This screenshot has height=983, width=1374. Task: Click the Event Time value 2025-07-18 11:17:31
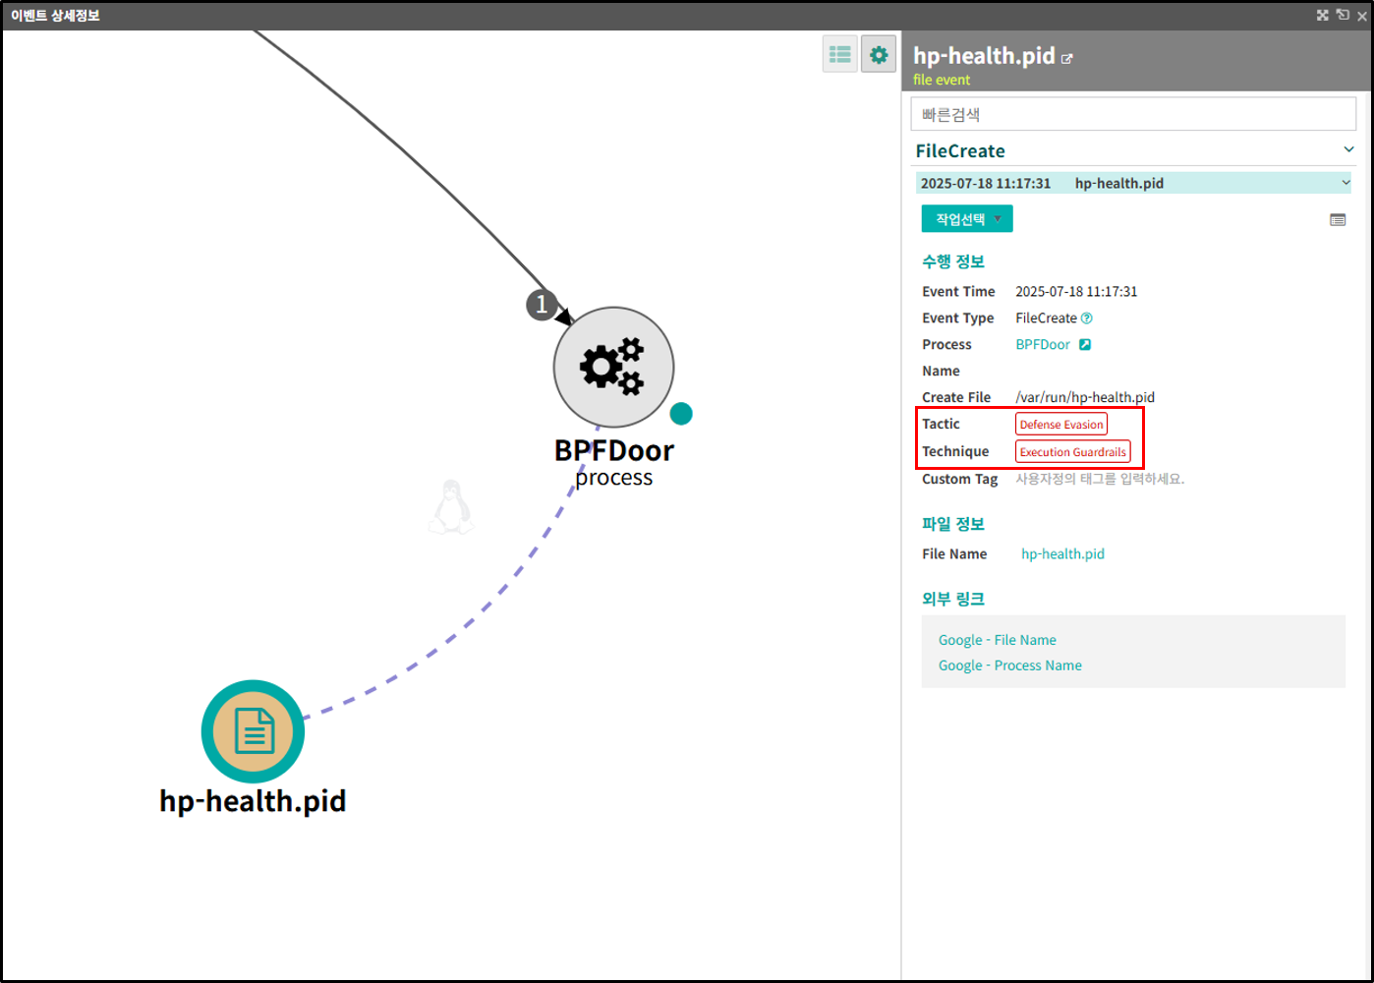[1076, 292]
